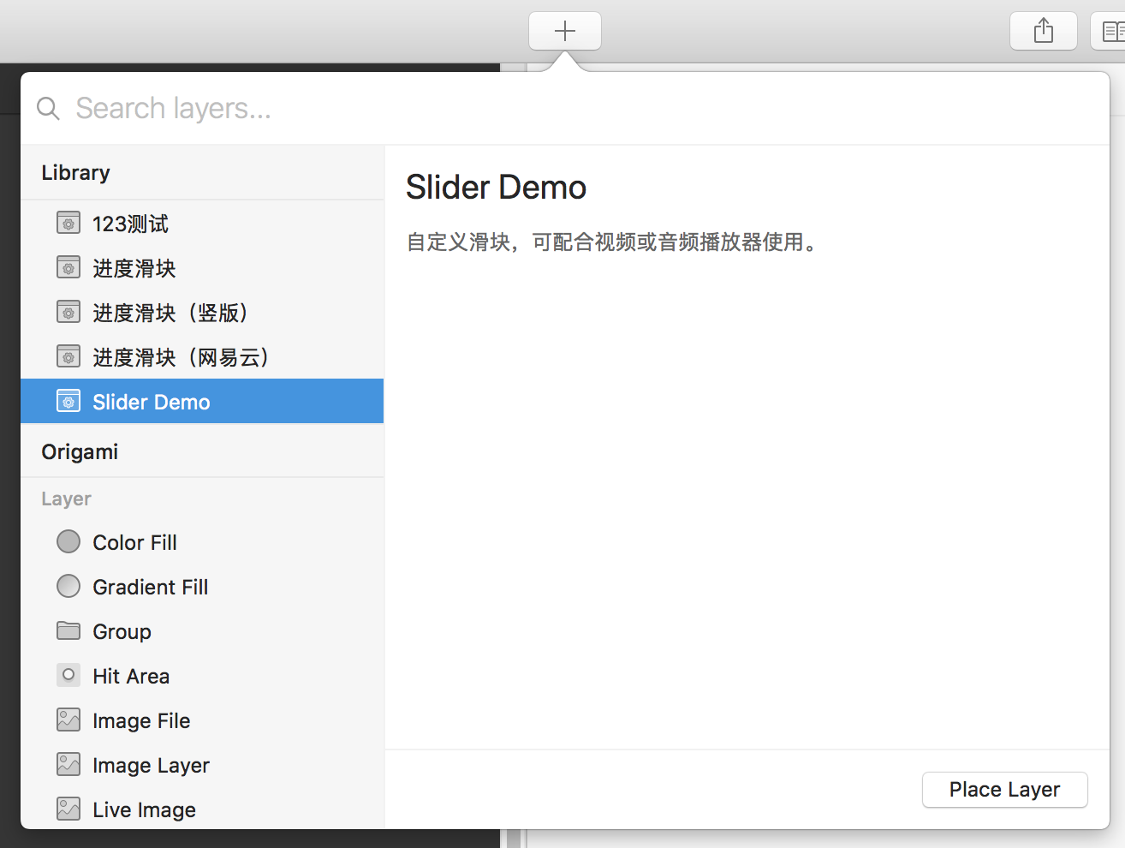
Task: Click the Image File picture icon
Action: (68, 720)
